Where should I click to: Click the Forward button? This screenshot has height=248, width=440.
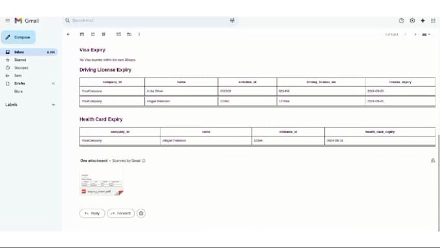click(120, 214)
